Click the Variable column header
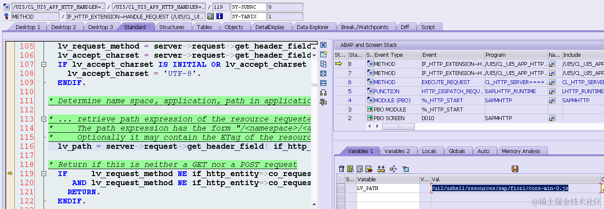Screen dimensions: 604x209 click(x=387, y=179)
